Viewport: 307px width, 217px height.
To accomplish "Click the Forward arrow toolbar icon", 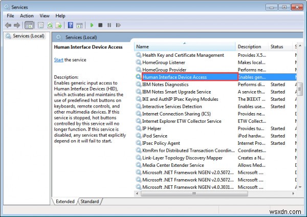I will pos(17,25).
